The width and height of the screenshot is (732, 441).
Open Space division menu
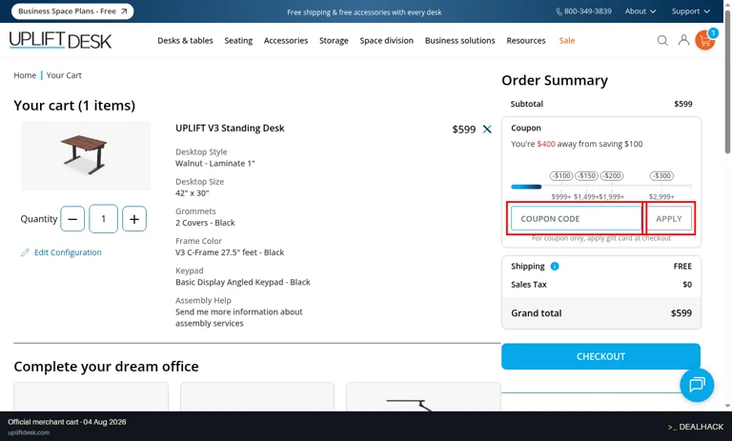[387, 41]
